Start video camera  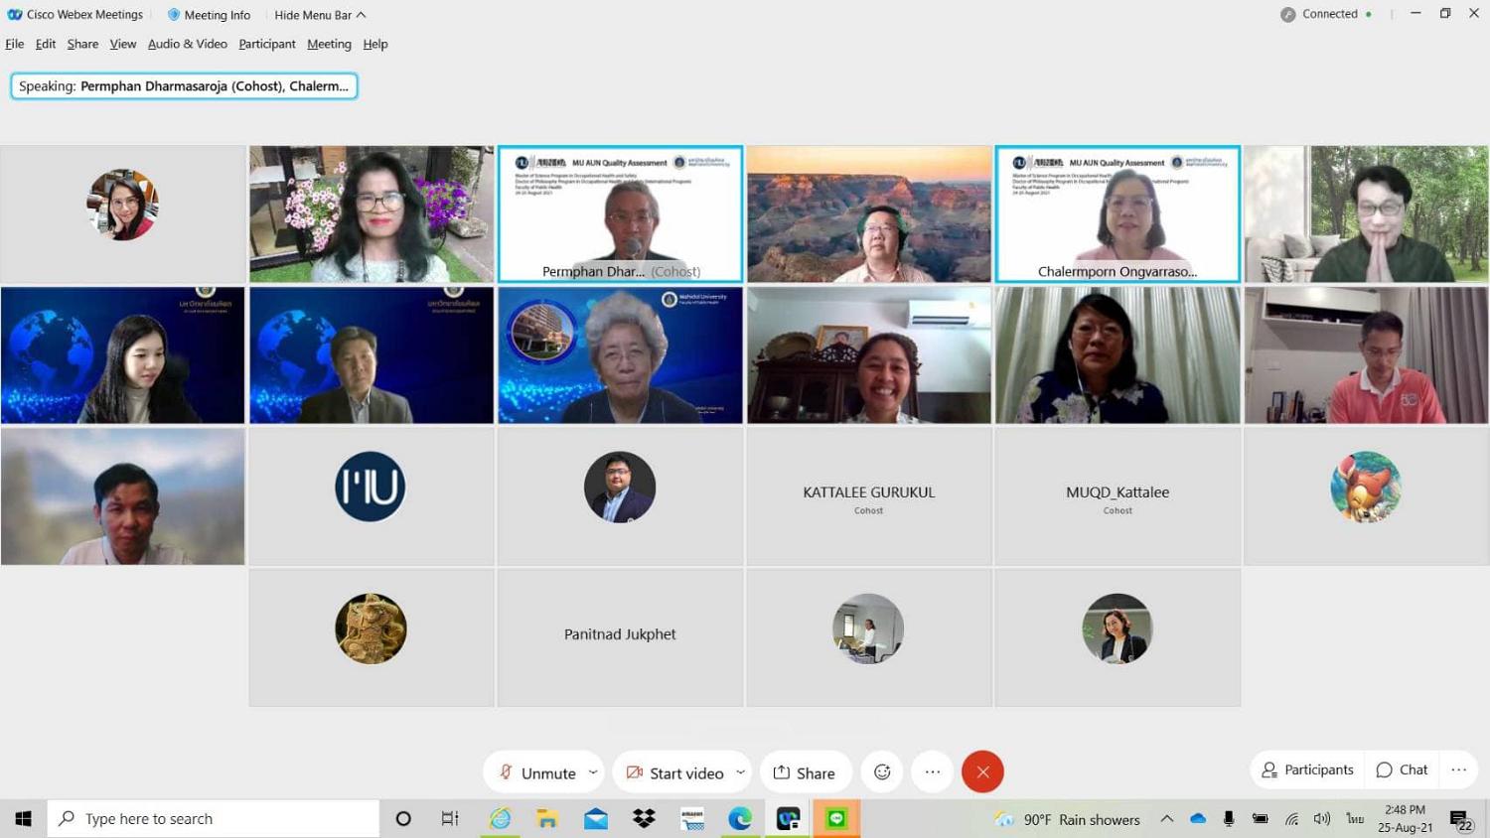pyautogui.click(x=675, y=772)
